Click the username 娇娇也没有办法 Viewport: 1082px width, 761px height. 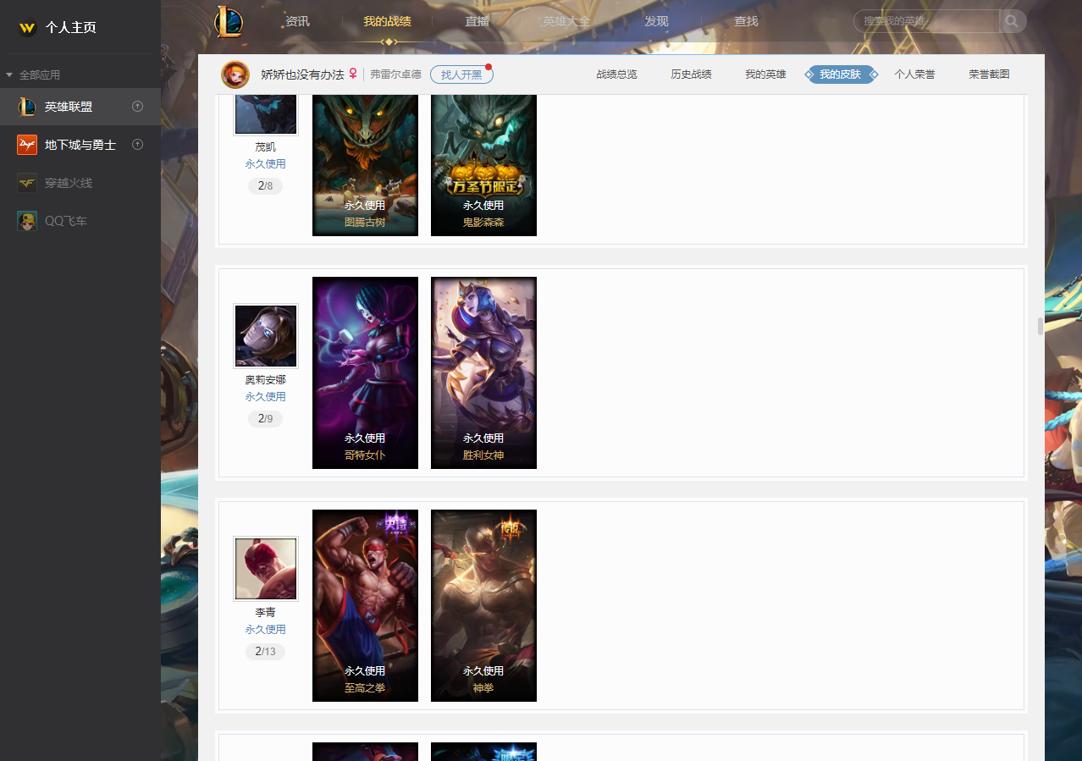302,74
